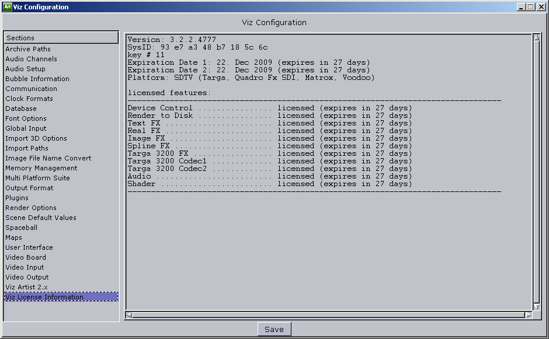The width and height of the screenshot is (549, 339).
Task: Select the Video Board configuration
Action: [x=25, y=257]
